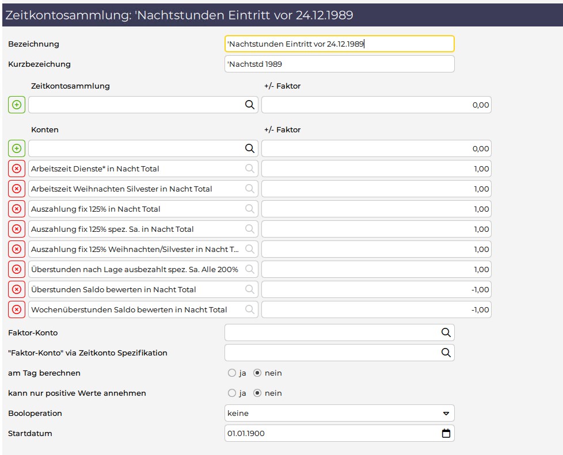563x455 pixels.
Task: Search icon in 'Auszahlung fix 125% spez. Sa.' field
Action: [x=249, y=229]
